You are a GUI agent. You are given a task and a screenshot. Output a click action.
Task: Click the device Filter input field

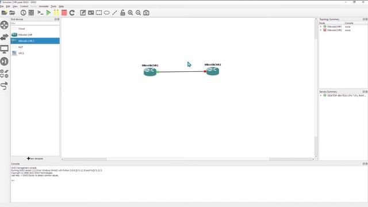[x=35, y=23]
